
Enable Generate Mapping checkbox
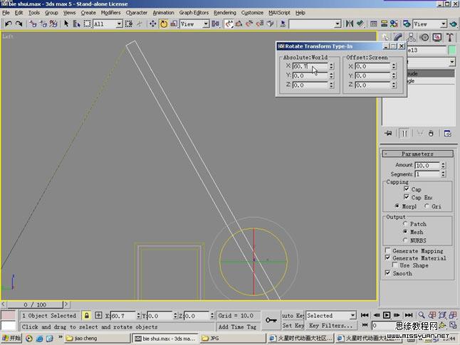coord(387,250)
